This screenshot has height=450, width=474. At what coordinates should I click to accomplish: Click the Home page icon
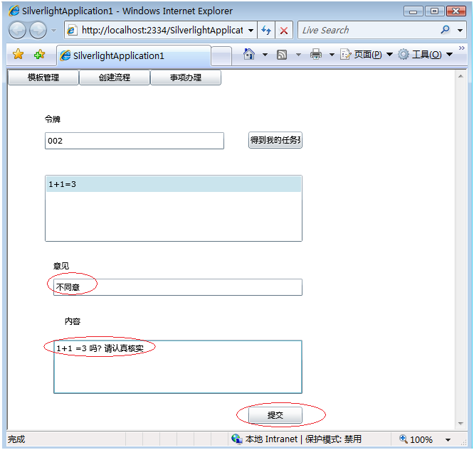tap(249, 54)
